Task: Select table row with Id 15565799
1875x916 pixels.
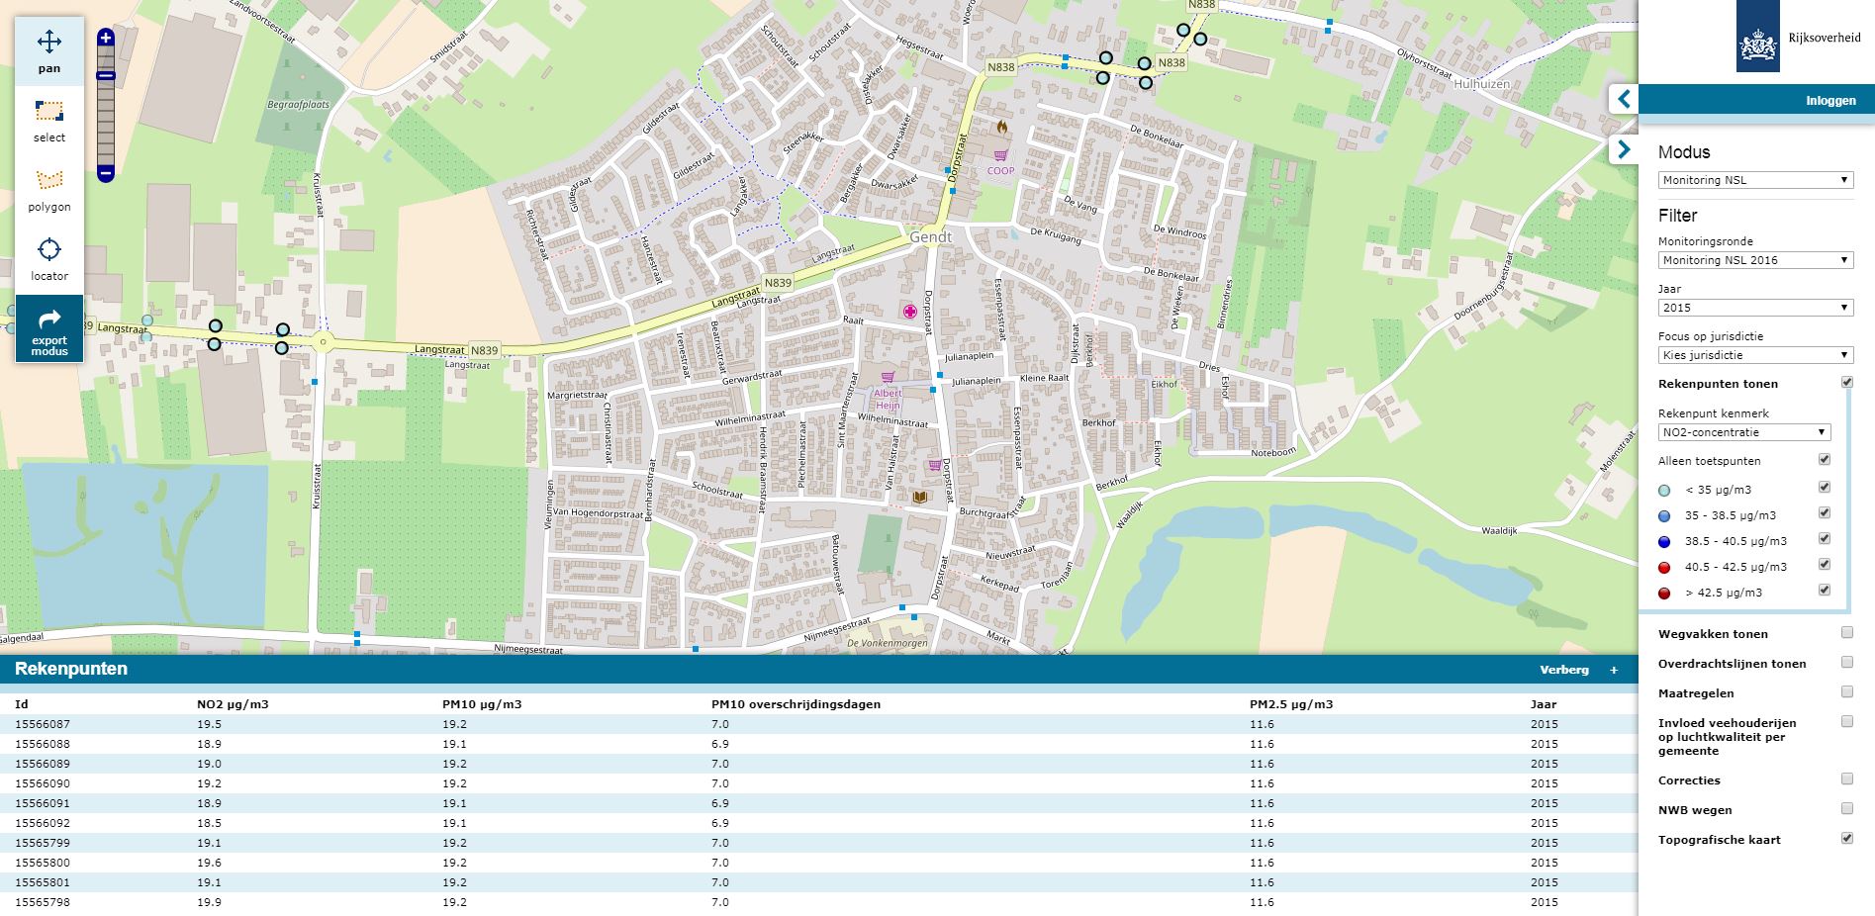Action: [x=818, y=843]
